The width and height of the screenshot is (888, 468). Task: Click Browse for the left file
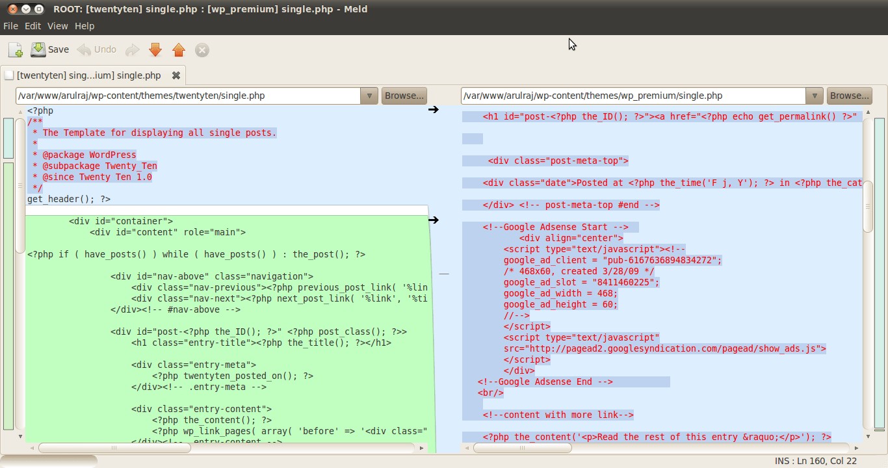pyautogui.click(x=404, y=96)
